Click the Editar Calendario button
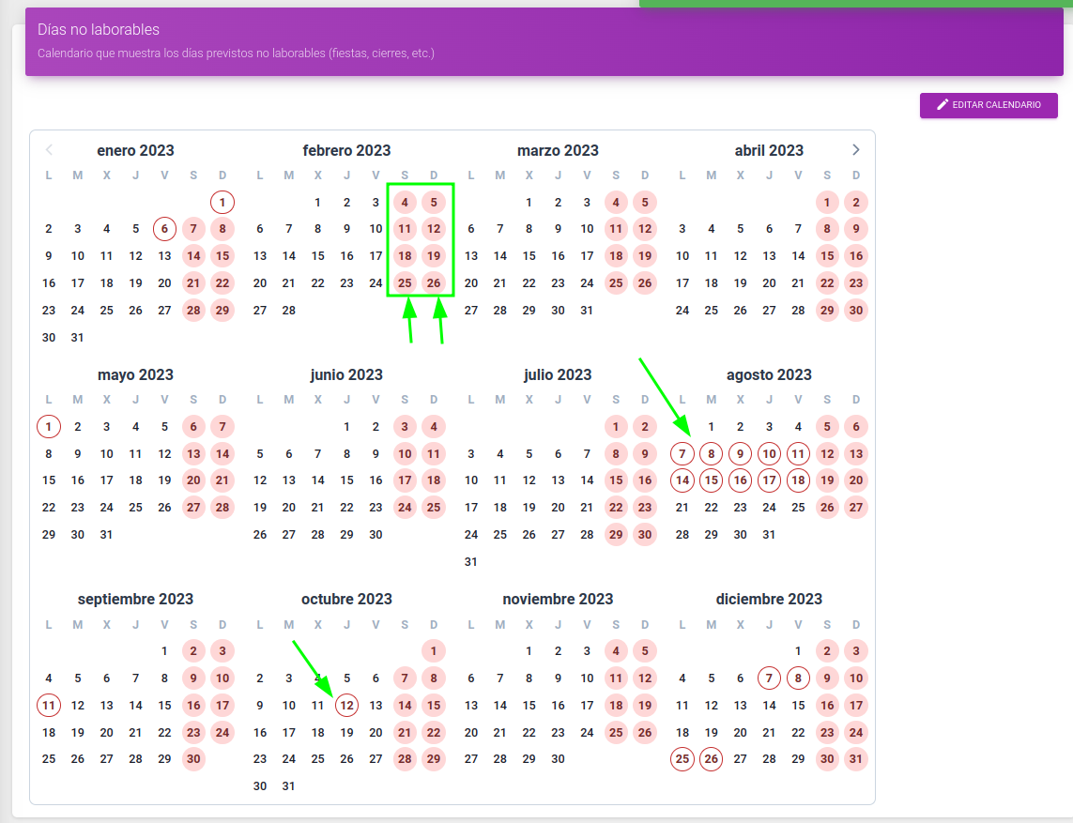This screenshot has width=1073, height=823. pos(989,105)
